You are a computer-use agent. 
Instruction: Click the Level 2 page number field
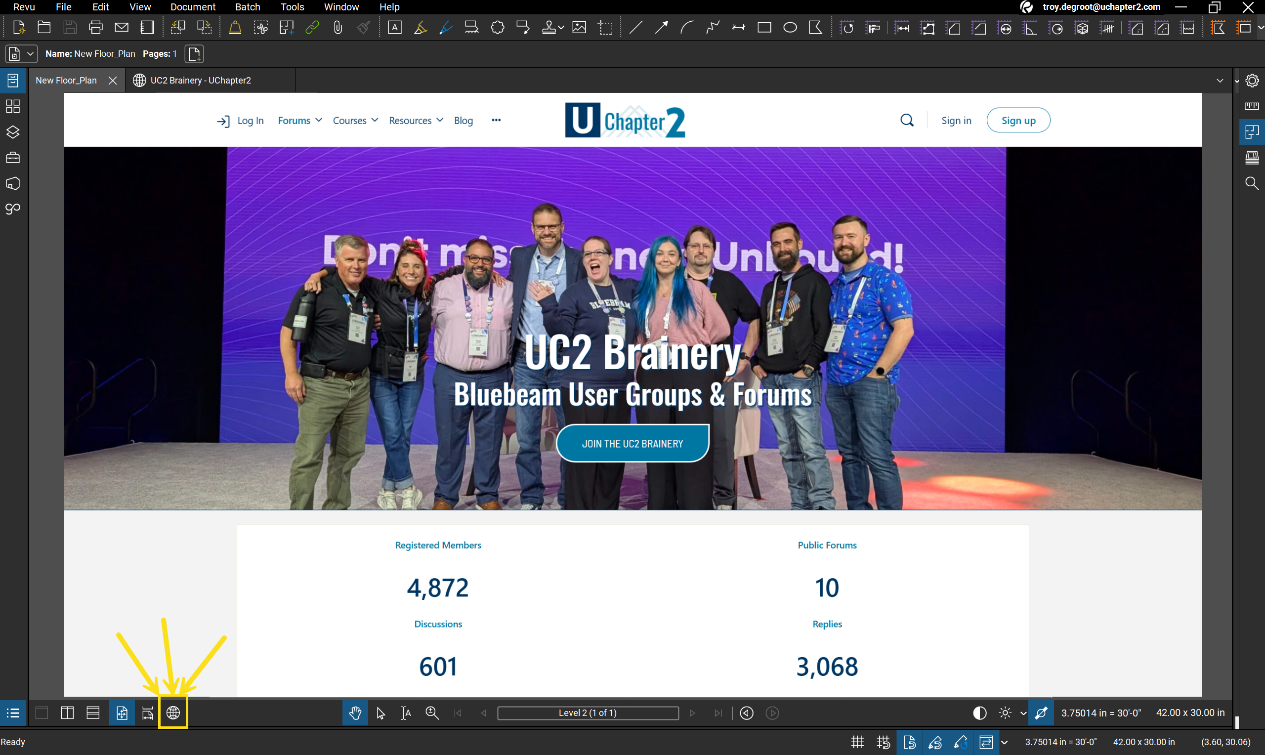click(588, 713)
